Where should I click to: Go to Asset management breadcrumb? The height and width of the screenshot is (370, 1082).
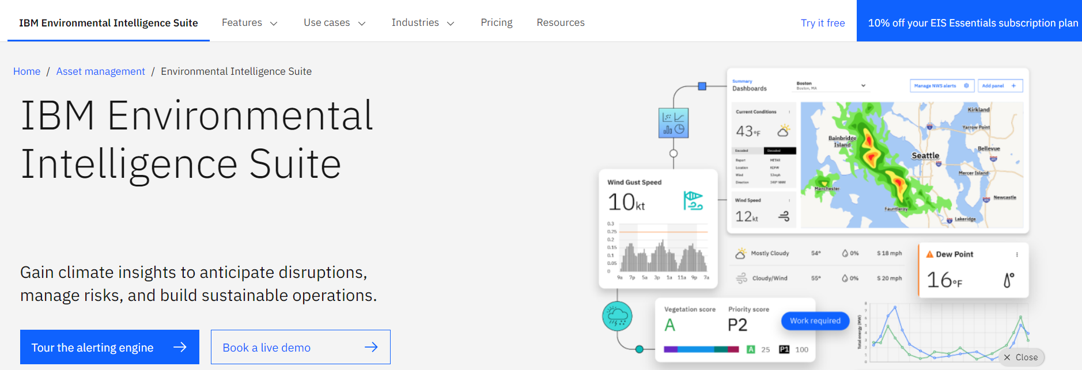[100, 71]
